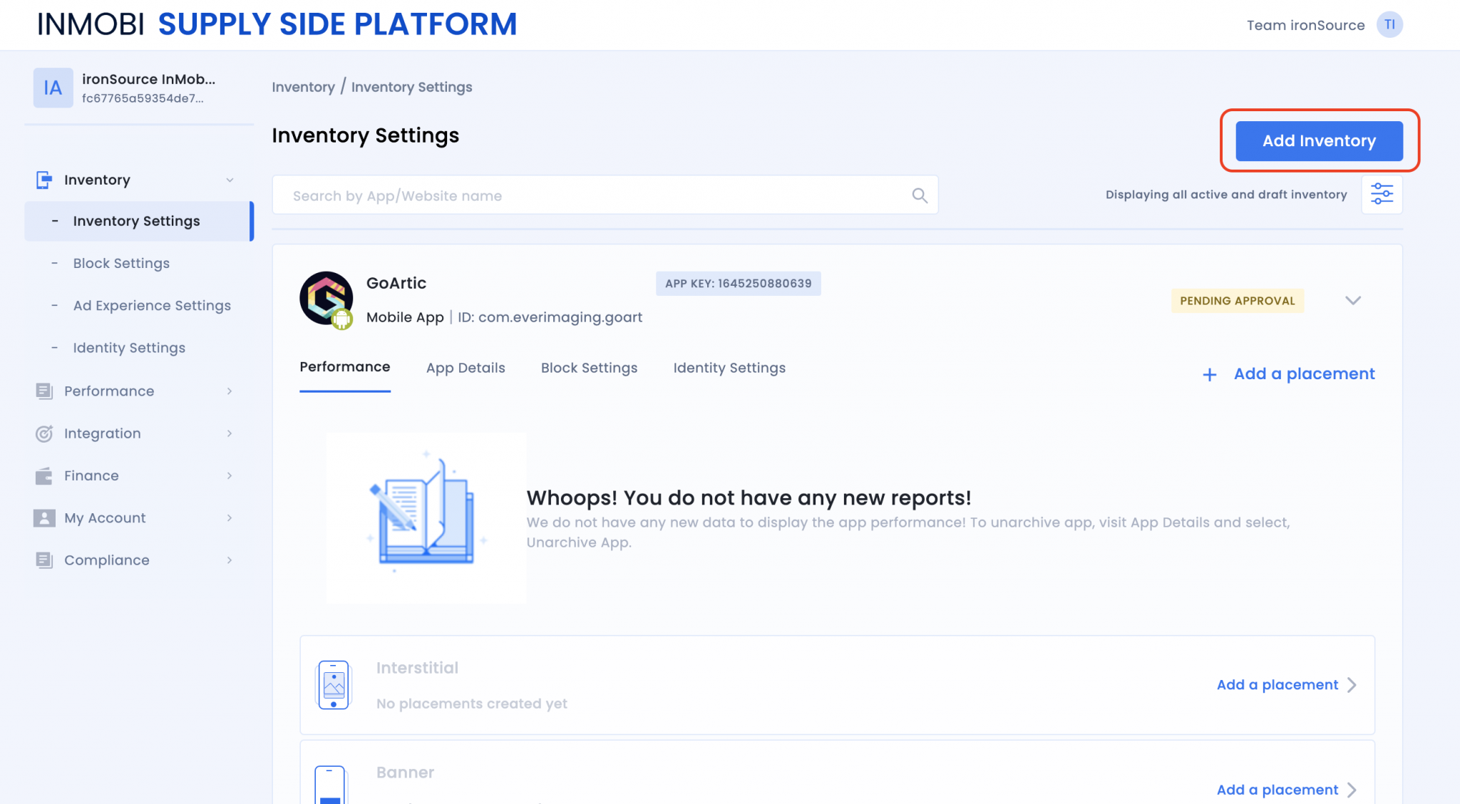Add a placement for Interstitial
This screenshot has width=1460, height=804.
[x=1276, y=684]
